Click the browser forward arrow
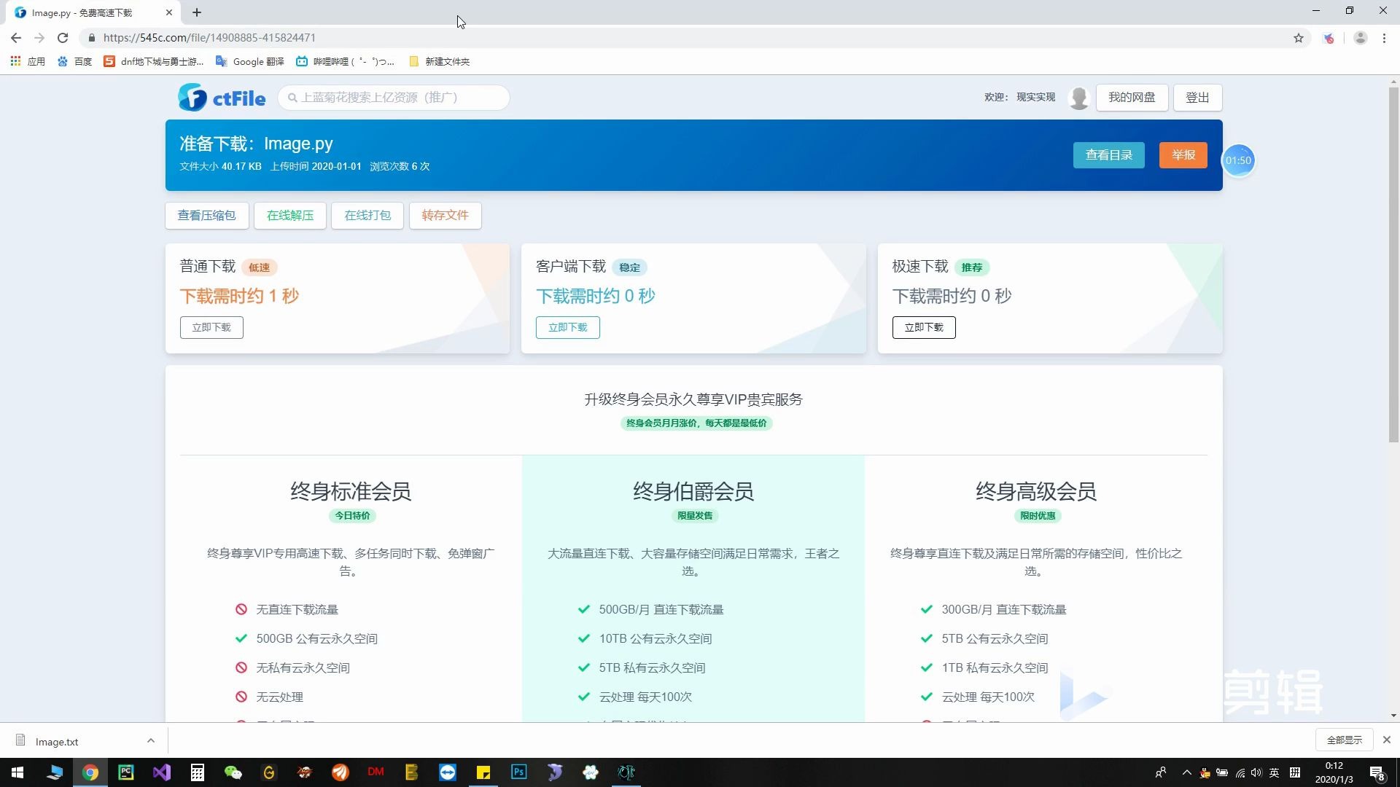 [39, 38]
